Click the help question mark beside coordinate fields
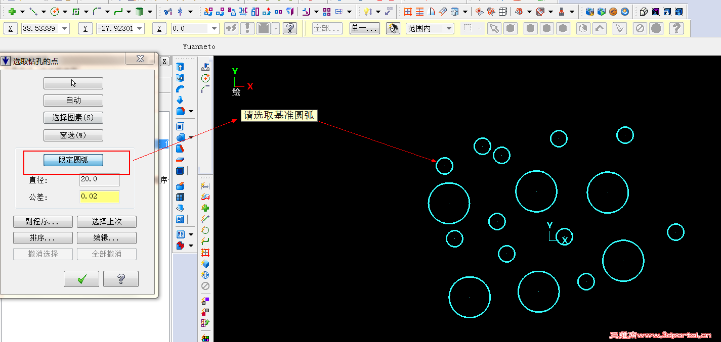The height and width of the screenshot is (342, 721). (289, 28)
